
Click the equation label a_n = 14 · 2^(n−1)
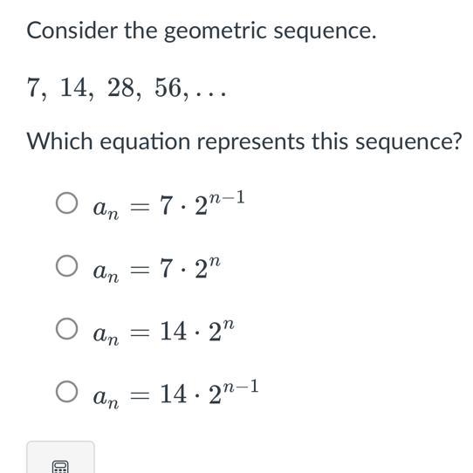pos(176,394)
